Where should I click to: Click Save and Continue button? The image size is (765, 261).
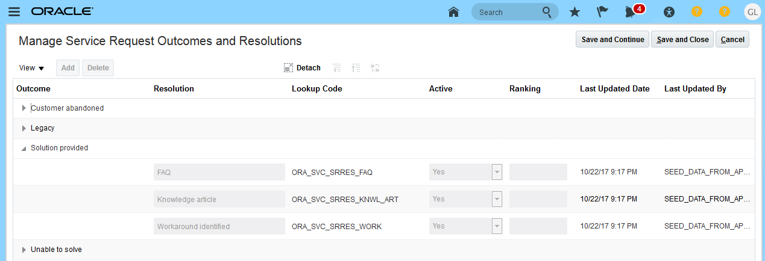(x=612, y=40)
